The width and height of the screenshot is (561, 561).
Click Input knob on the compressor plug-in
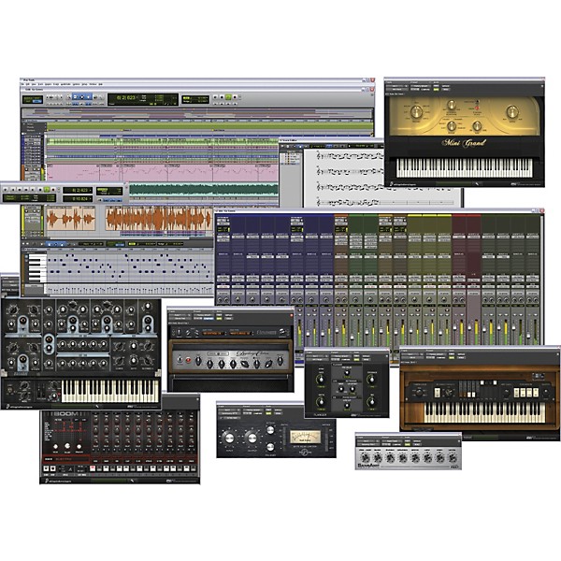pos(229,438)
